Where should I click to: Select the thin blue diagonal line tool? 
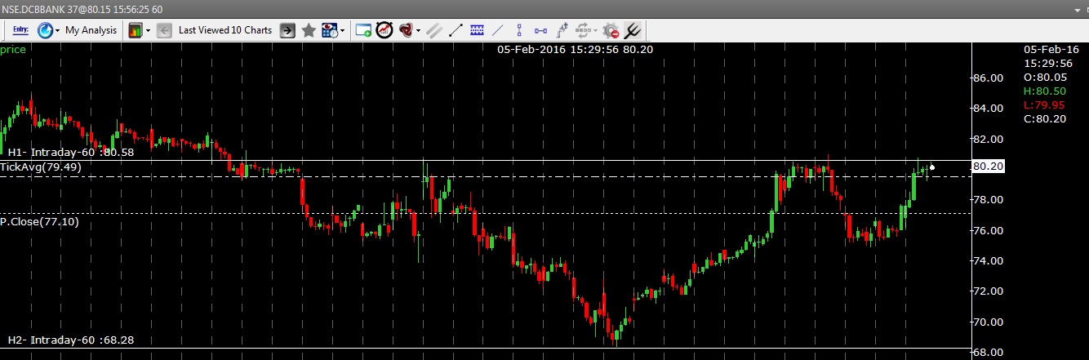[498, 30]
